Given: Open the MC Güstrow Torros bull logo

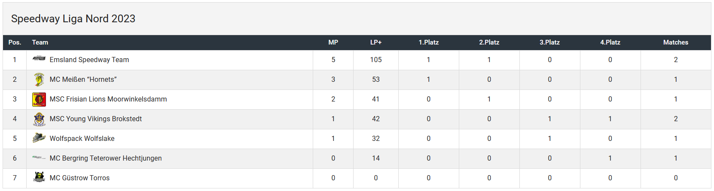Looking at the screenshot, I should [39, 177].
